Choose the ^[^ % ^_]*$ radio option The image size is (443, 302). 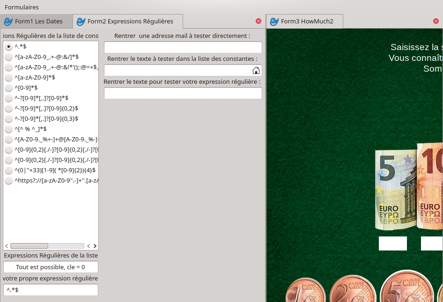point(8,129)
